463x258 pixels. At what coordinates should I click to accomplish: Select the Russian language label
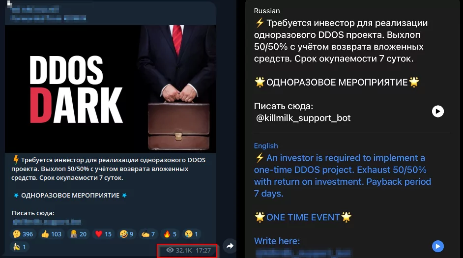point(267,11)
